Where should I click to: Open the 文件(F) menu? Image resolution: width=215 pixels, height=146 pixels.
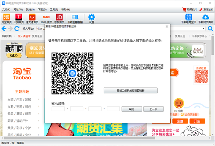[6, 9]
